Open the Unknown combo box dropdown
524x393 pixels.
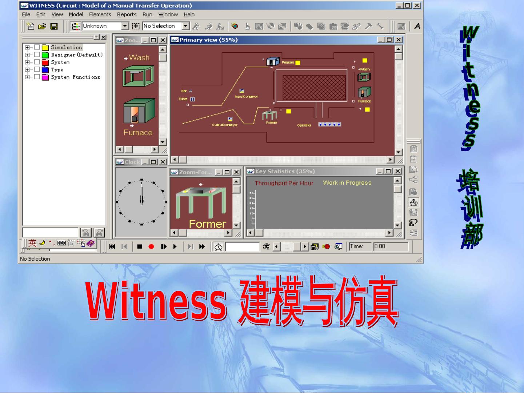tap(125, 26)
